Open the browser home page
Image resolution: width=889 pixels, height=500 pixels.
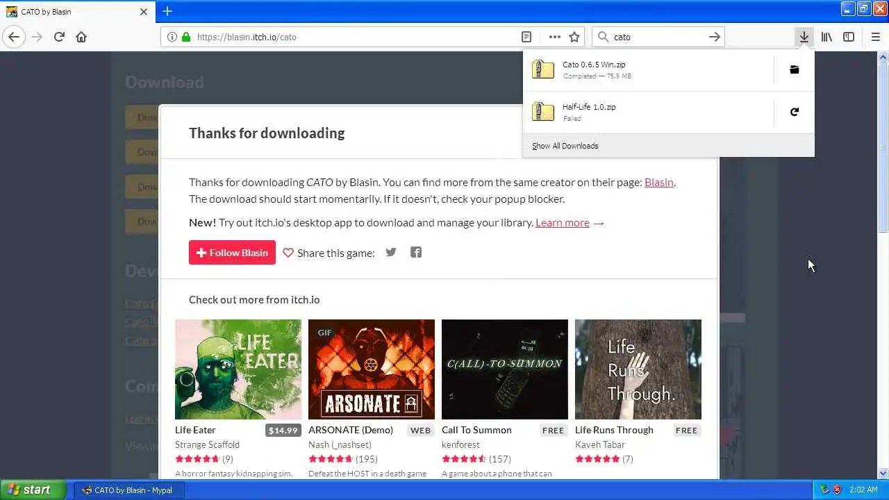pos(81,37)
